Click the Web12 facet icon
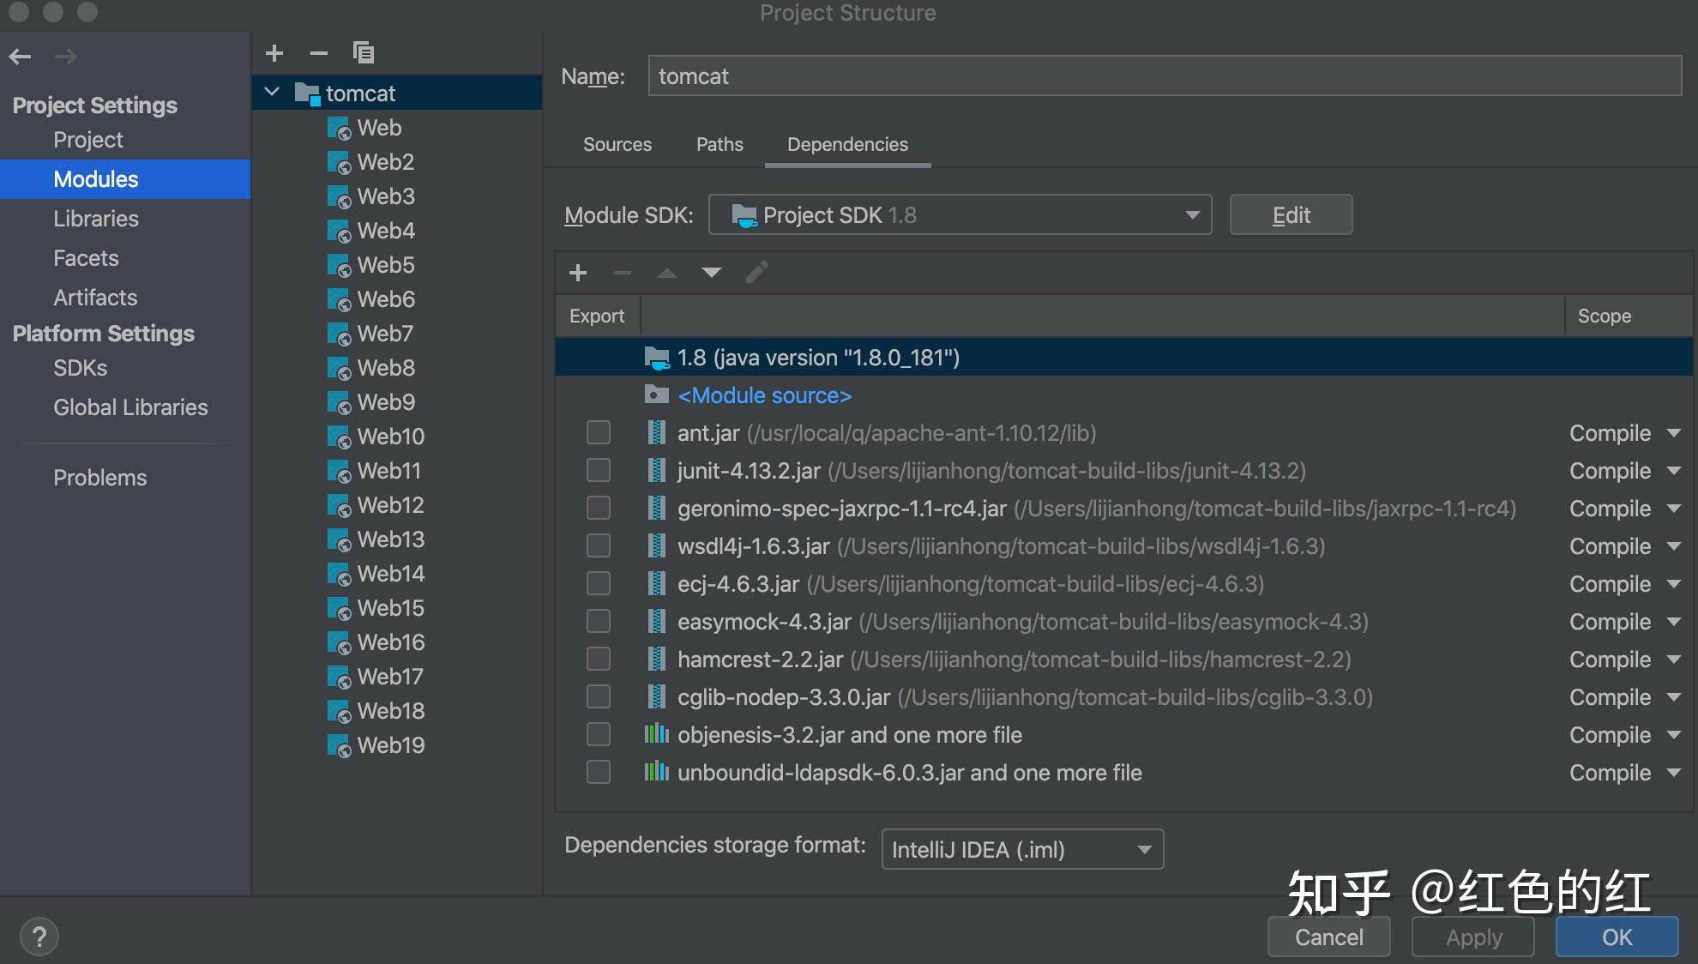The width and height of the screenshot is (1698, 964). tap(340, 506)
